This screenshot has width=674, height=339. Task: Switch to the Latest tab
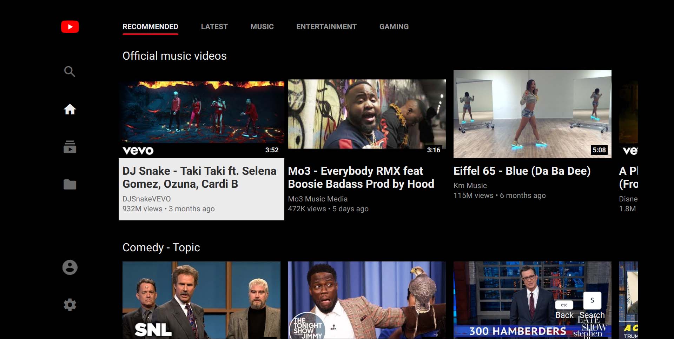(x=214, y=26)
